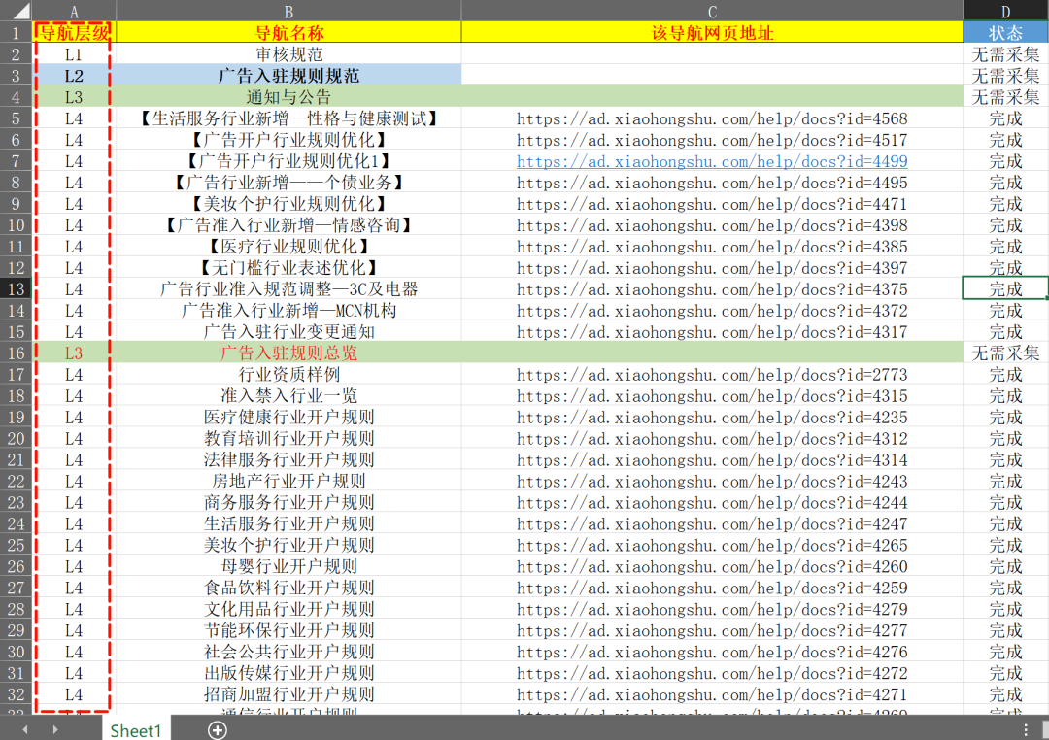
Task: Click the Select All corner triangle
Action: click(17, 11)
